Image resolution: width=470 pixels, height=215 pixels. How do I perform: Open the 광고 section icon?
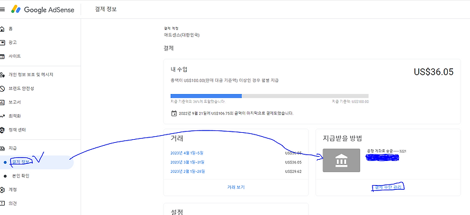pos(2,42)
